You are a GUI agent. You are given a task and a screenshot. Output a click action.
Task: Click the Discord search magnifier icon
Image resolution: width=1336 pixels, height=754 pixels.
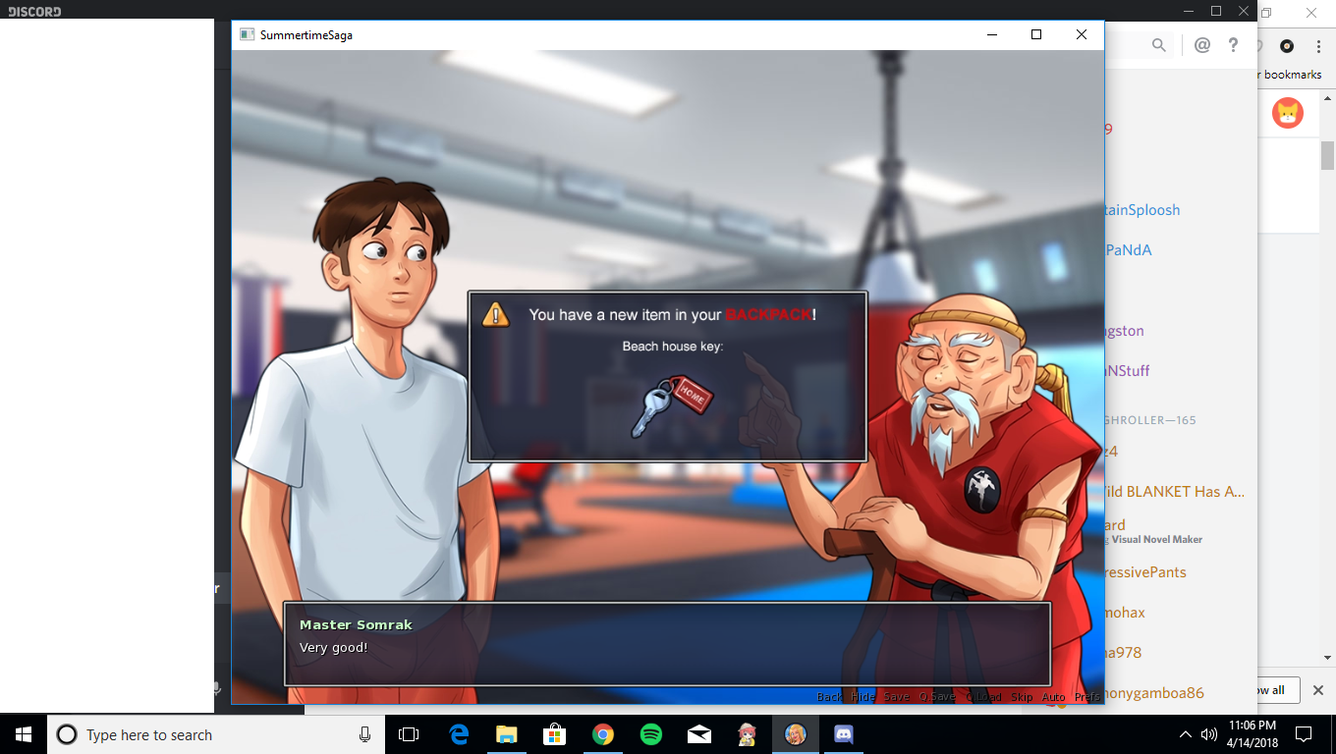[x=1159, y=45]
